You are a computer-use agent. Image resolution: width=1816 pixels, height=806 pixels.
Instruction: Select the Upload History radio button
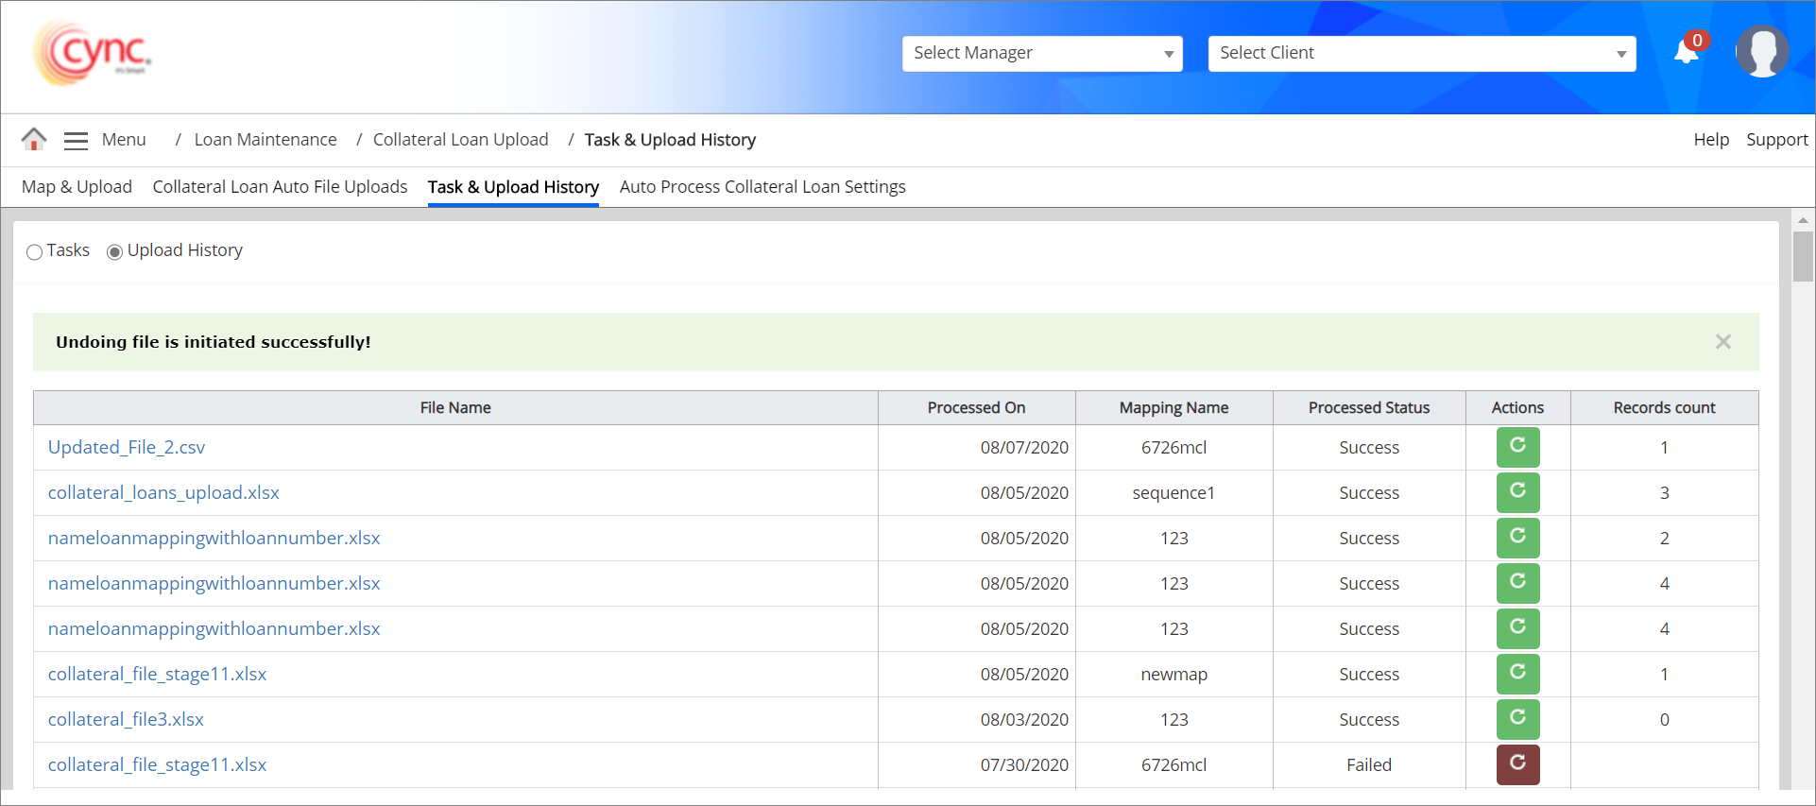click(114, 252)
